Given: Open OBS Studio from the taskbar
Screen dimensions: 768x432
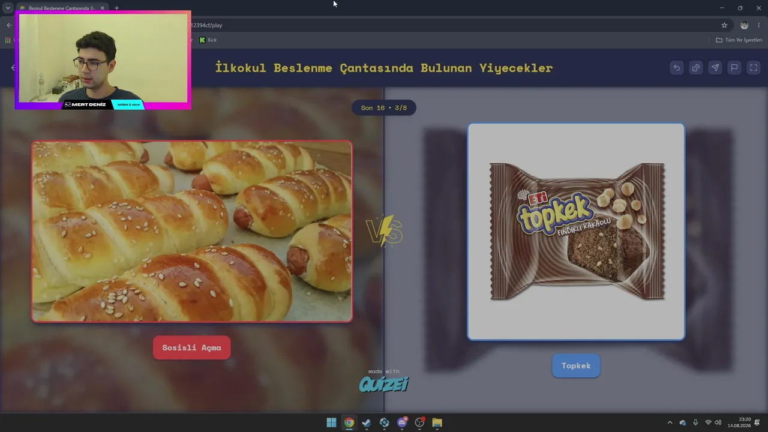Looking at the screenshot, I should click(419, 422).
